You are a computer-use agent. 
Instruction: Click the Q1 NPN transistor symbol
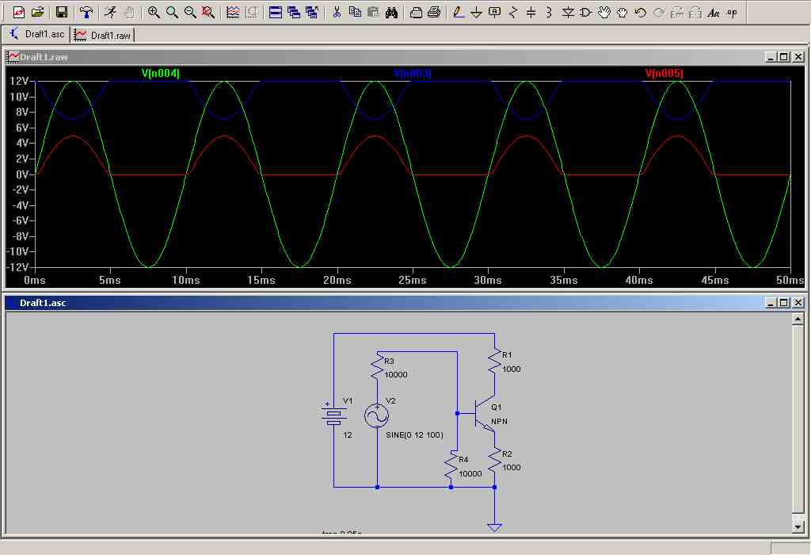[484, 414]
